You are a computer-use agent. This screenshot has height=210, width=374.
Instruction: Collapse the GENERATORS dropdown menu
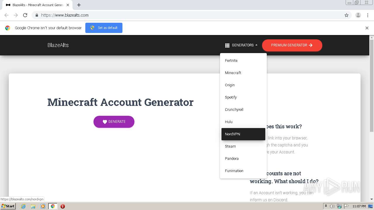(x=241, y=45)
